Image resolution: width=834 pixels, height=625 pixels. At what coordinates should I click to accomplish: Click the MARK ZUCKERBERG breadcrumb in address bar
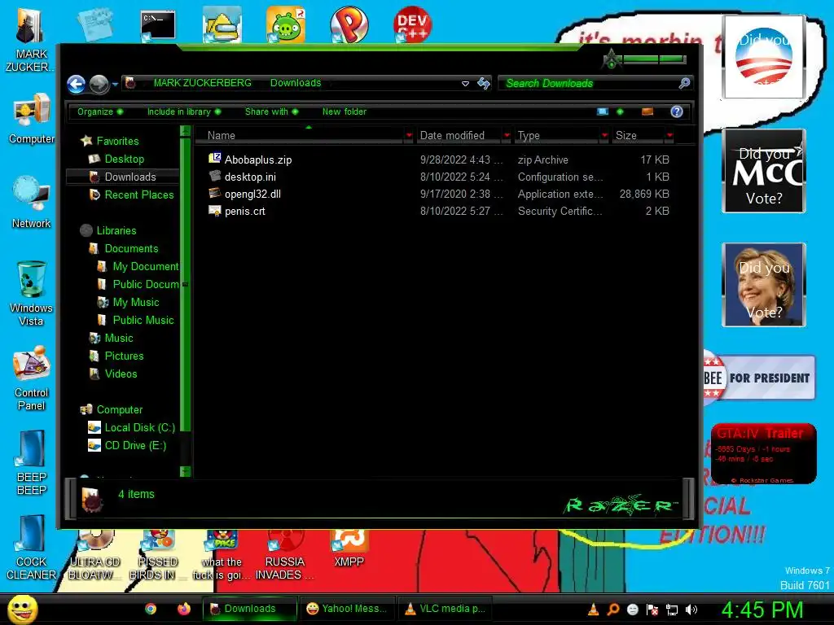(202, 83)
